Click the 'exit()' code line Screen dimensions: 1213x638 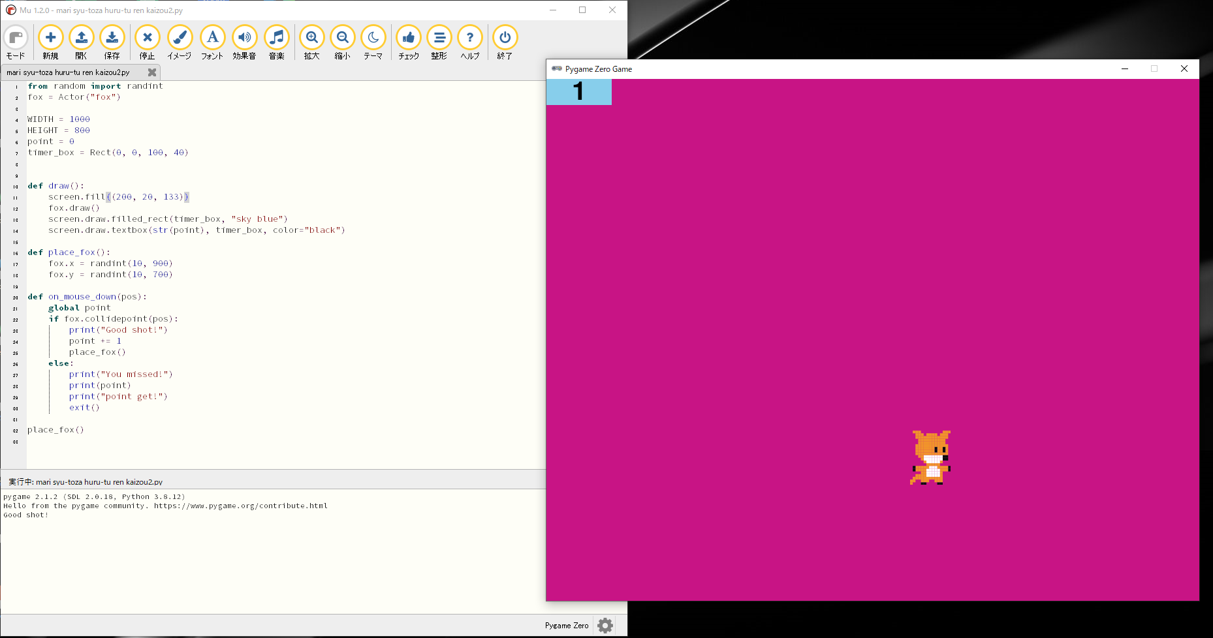(x=84, y=408)
